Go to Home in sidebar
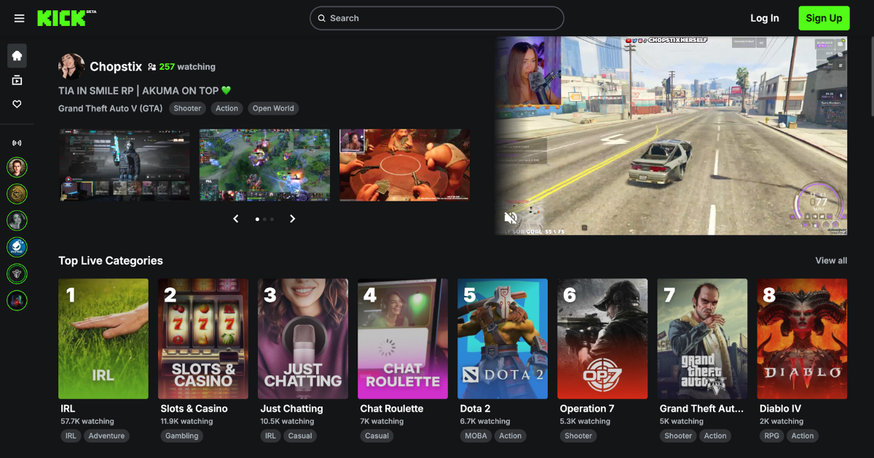Viewport: 874px width, 458px height. 17,55
